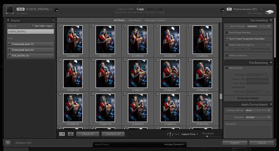Viewport: 279px width, 151px height.
Task: Open Develop Settings None dropdown
Action: [258, 110]
